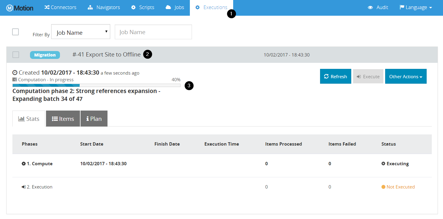Screen dimensions: 443x219
Task: Click the 'Items Failed' column header
Action: [342, 144]
